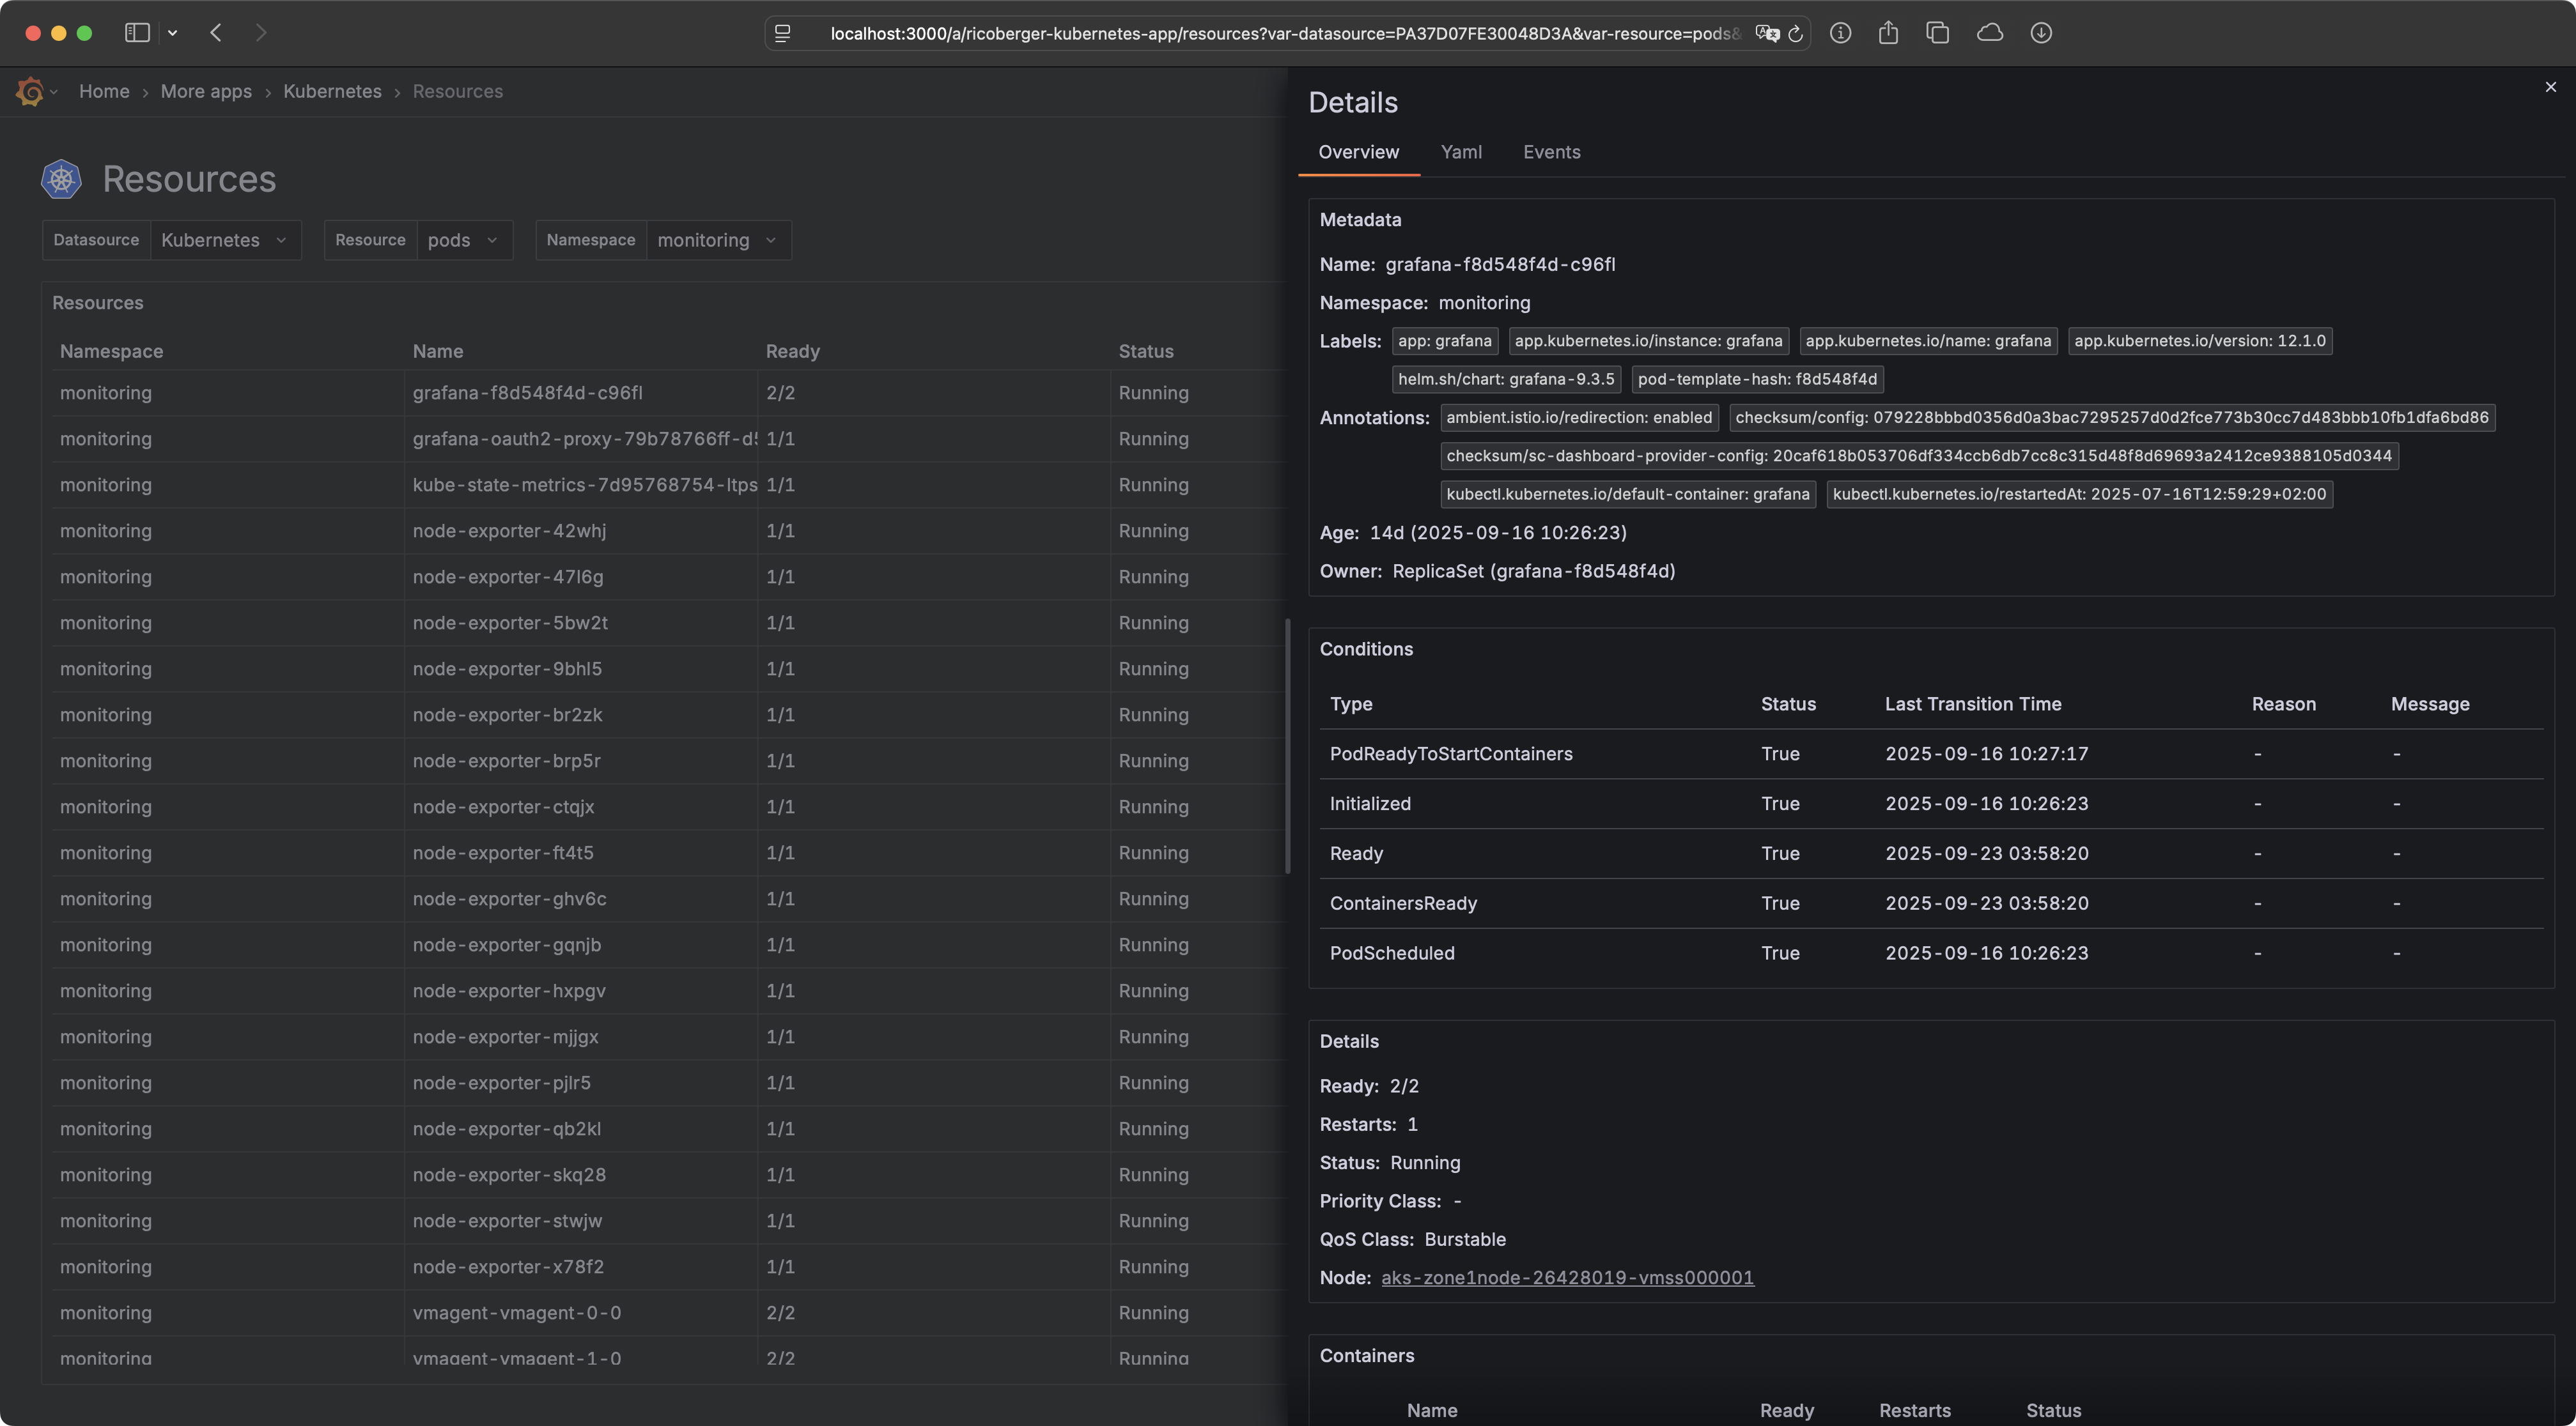Click the resources list vertical scrollbar
The image size is (2576, 1426).
pos(1287,746)
